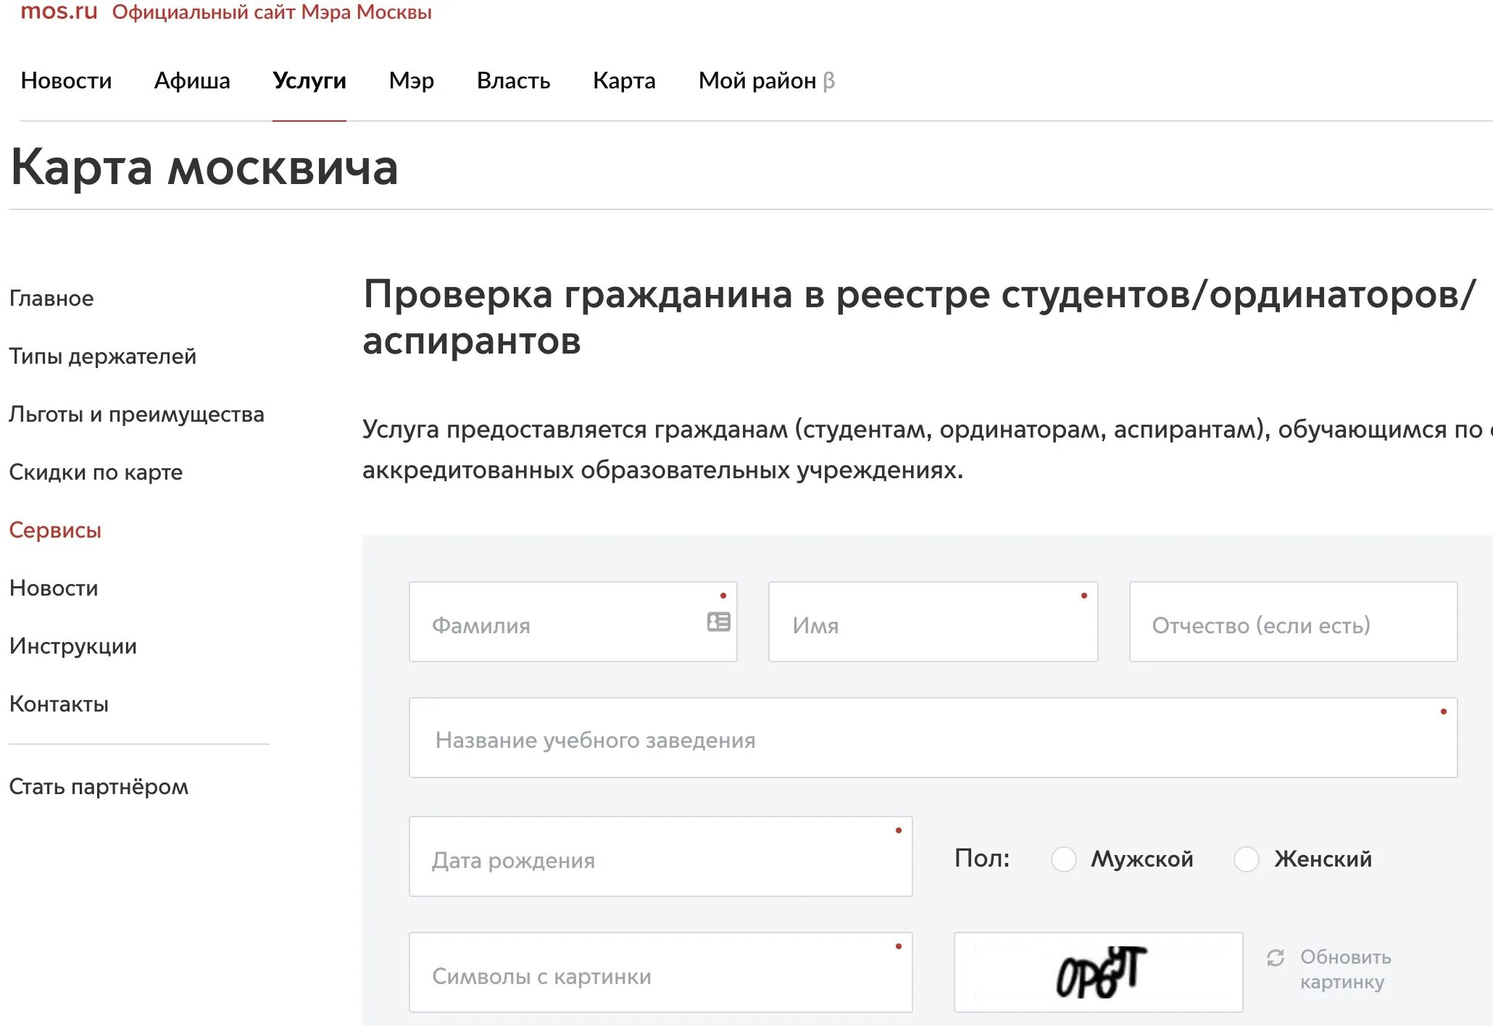Click the Карта москвича page heading
This screenshot has height=1026, width=1493.
pyautogui.click(x=204, y=167)
